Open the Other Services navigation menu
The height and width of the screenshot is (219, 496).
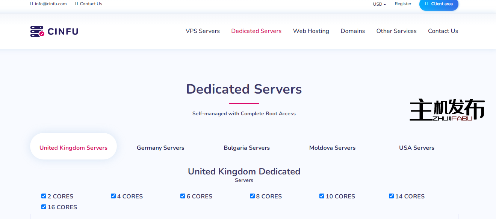[x=396, y=31]
